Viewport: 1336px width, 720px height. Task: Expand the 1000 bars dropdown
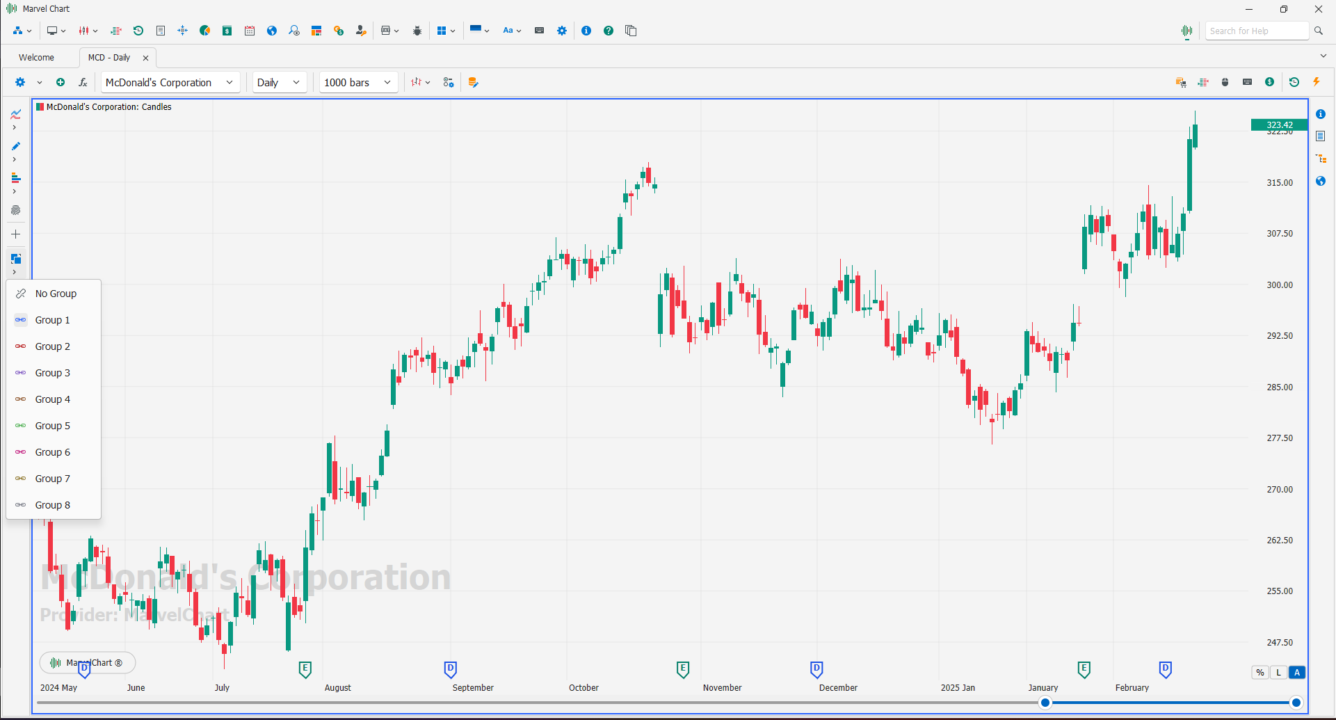click(358, 82)
